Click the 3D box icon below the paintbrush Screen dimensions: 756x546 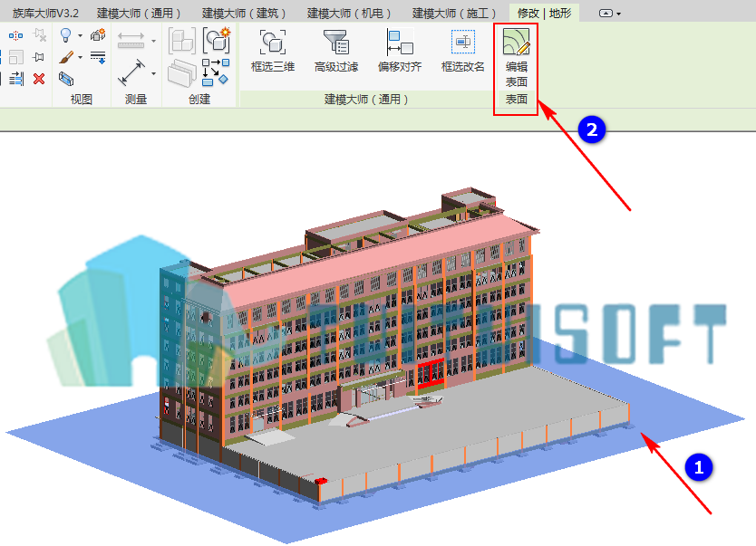coord(66,79)
